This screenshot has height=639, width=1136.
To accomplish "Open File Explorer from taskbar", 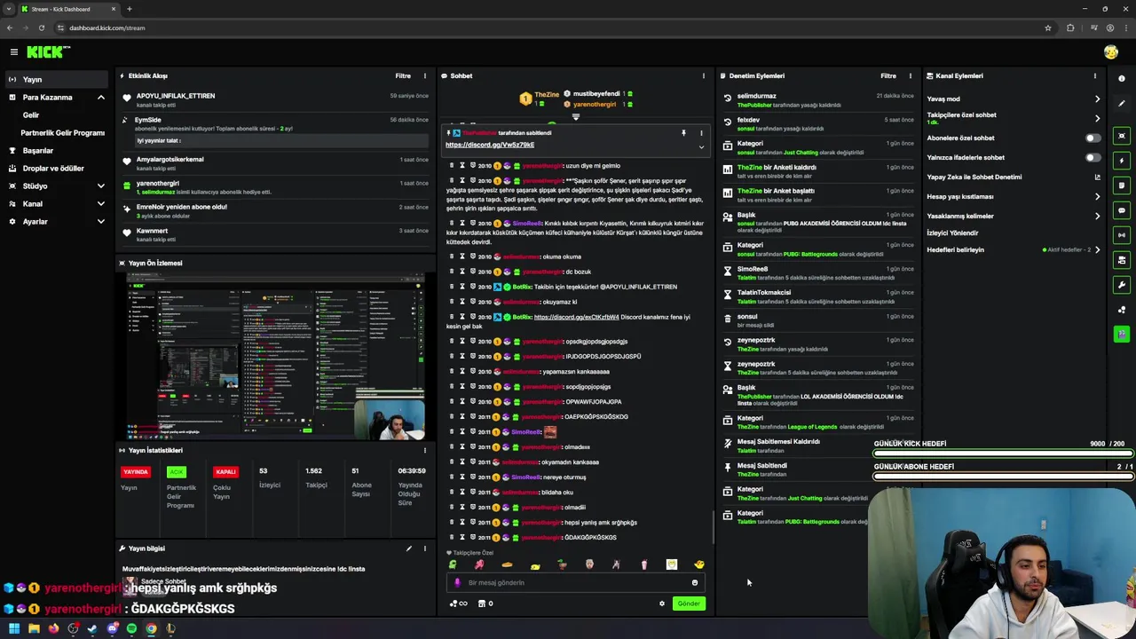I will click(34, 629).
